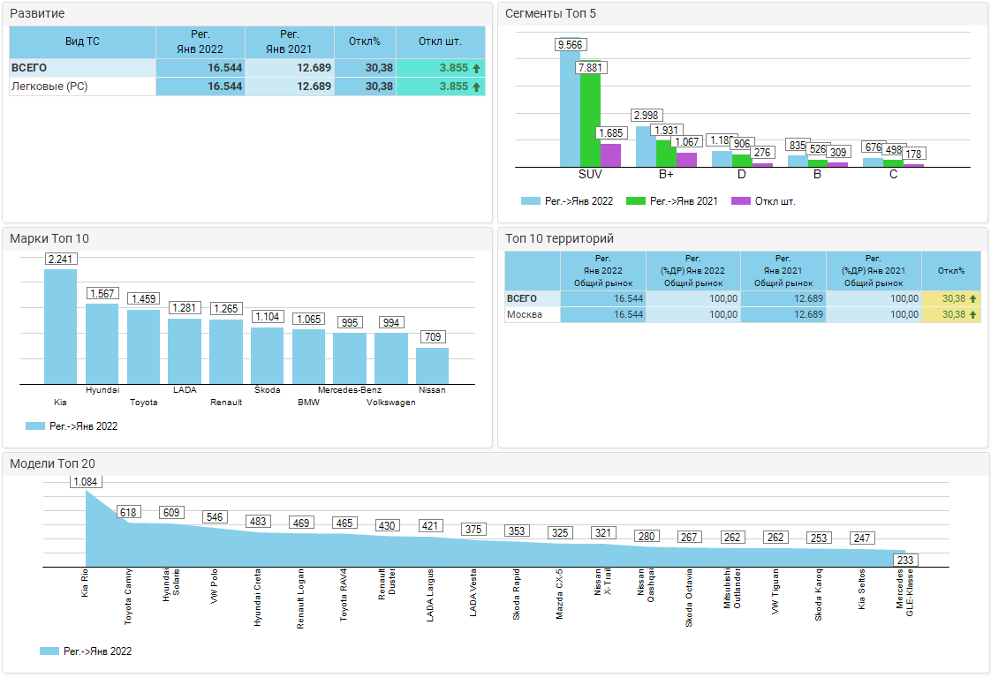Select the Kia bar in Марки Топ 10
Viewport: 991px width, 700px height.
tap(60, 326)
